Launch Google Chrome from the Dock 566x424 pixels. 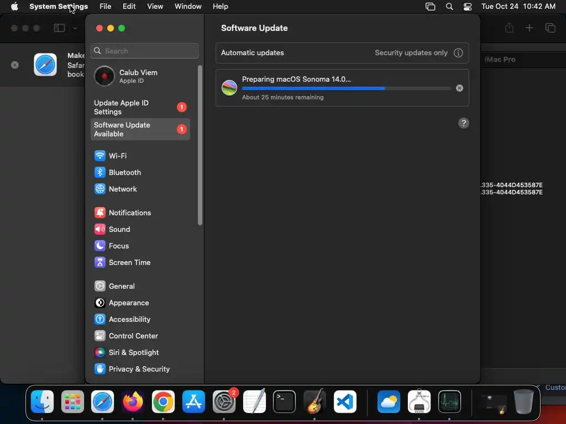(x=163, y=402)
